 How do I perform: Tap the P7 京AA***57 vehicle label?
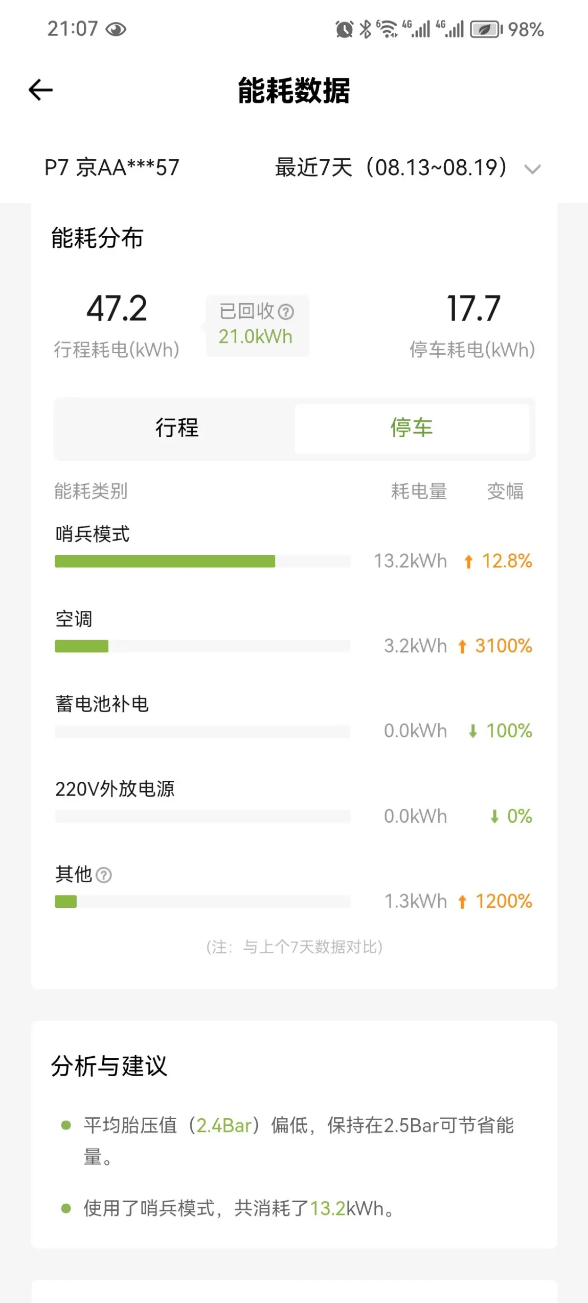coord(112,168)
